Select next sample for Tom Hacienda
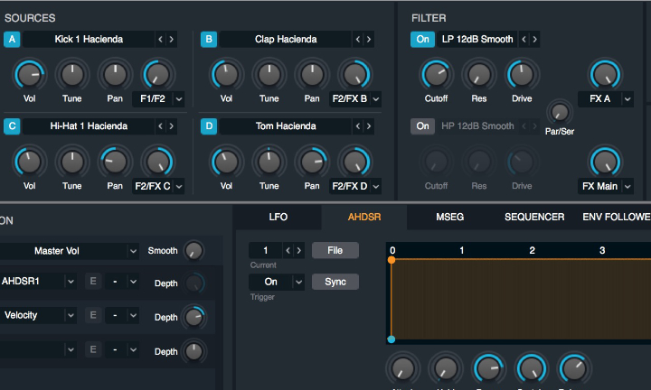The width and height of the screenshot is (651, 390). tap(369, 126)
